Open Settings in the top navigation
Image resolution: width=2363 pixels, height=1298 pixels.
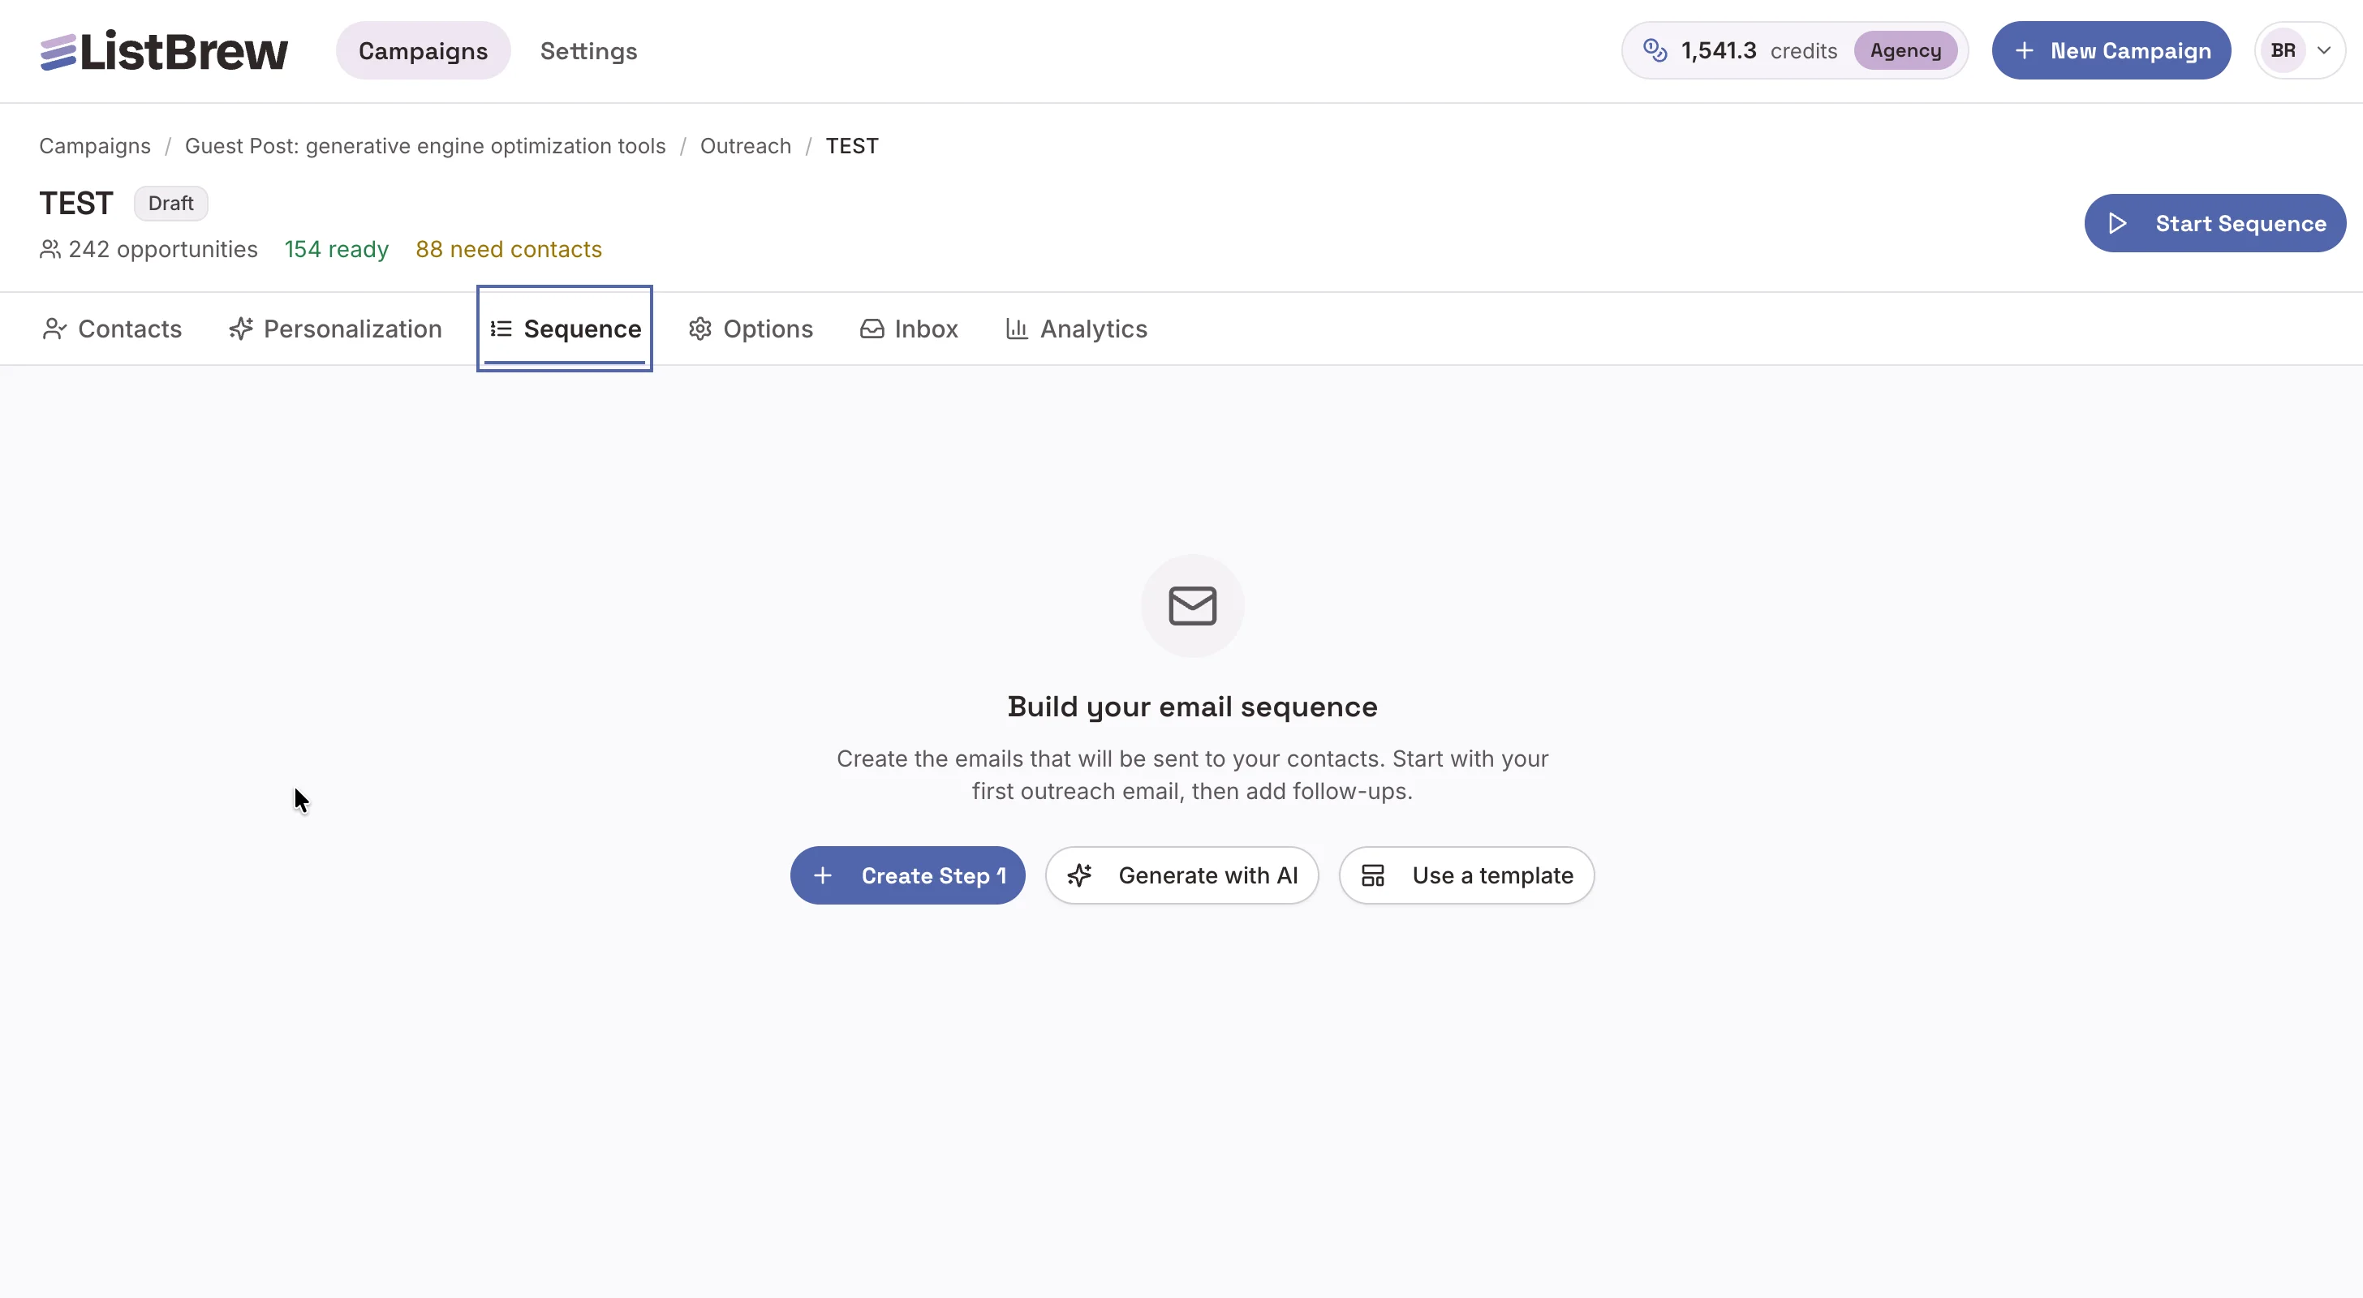(x=589, y=50)
